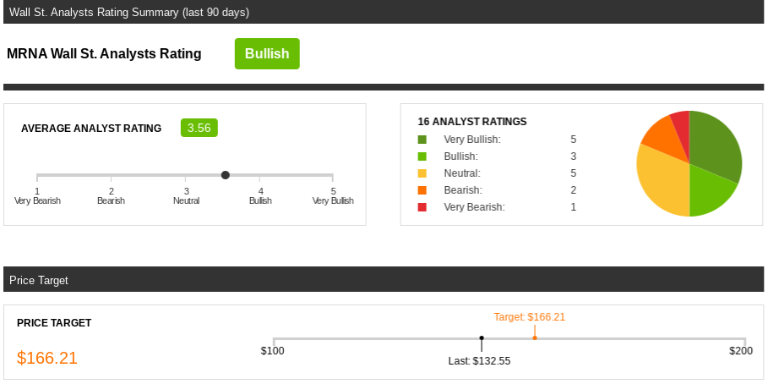
Task: Click the Bearish count value 2
Action: [x=574, y=190]
